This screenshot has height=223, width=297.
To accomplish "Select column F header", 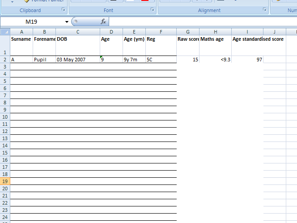I will pos(161,32).
